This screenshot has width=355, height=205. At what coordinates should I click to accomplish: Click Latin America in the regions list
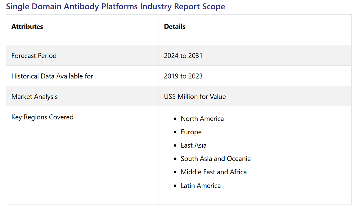[201, 186]
